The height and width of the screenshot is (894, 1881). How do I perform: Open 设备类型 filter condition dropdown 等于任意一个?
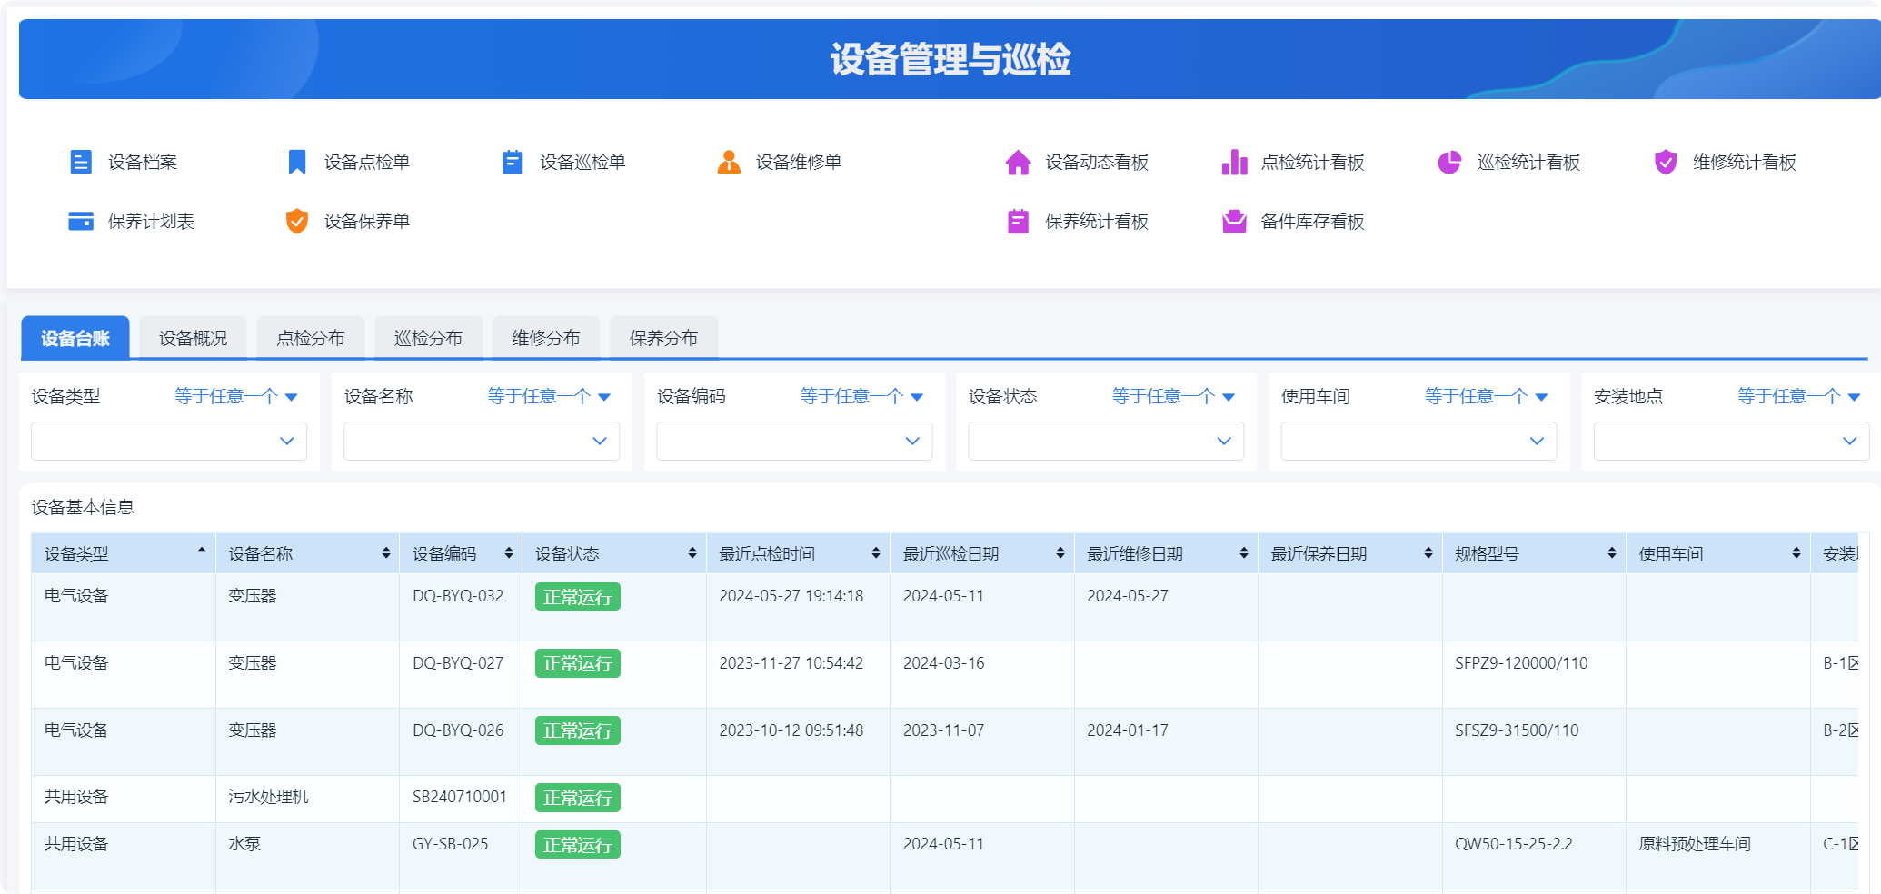coord(236,396)
